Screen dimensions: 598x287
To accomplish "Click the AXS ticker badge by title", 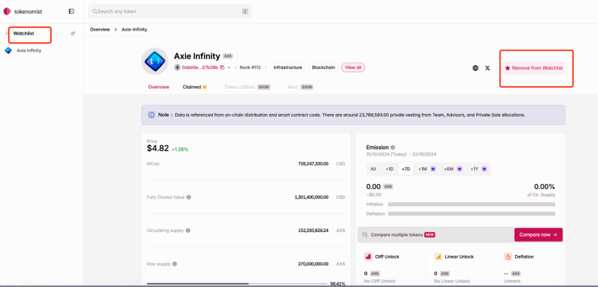I will (227, 56).
